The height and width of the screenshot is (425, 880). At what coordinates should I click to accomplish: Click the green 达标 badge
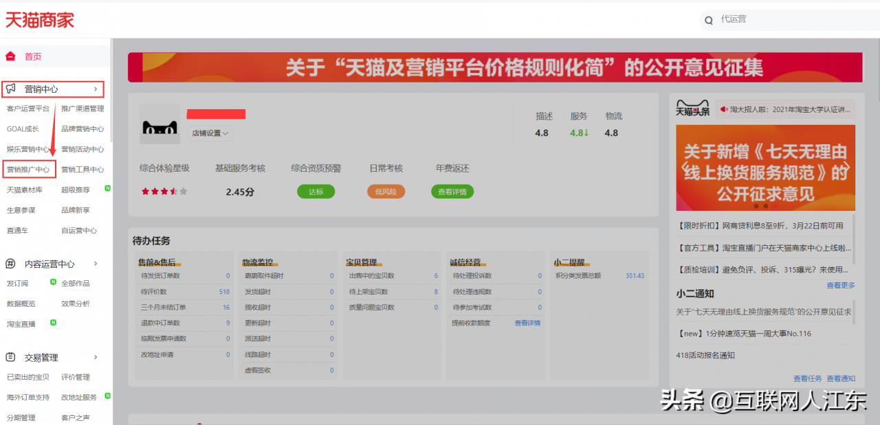pyautogui.click(x=316, y=192)
